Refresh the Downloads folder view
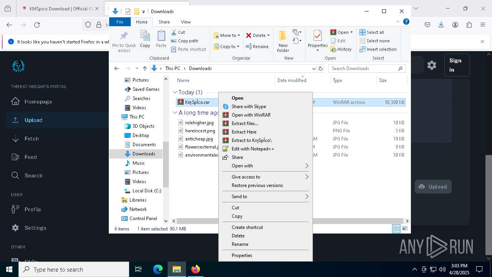This screenshot has height=277, width=492. (321, 68)
